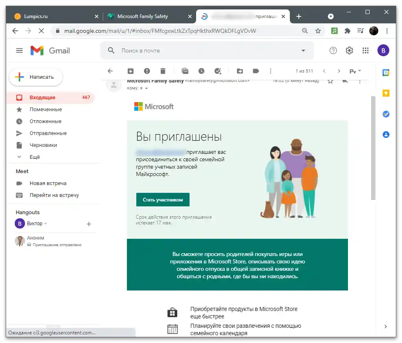402x343 pixels.
Task: Snooze the email with the clock icon
Action: click(x=201, y=71)
